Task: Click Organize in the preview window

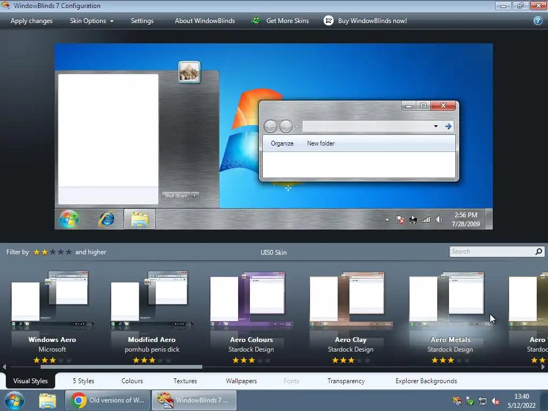Action: pos(282,143)
